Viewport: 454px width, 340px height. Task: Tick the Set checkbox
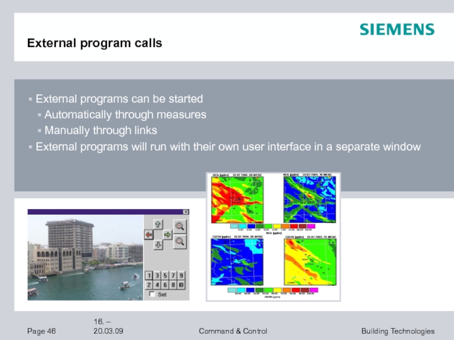tap(152, 294)
